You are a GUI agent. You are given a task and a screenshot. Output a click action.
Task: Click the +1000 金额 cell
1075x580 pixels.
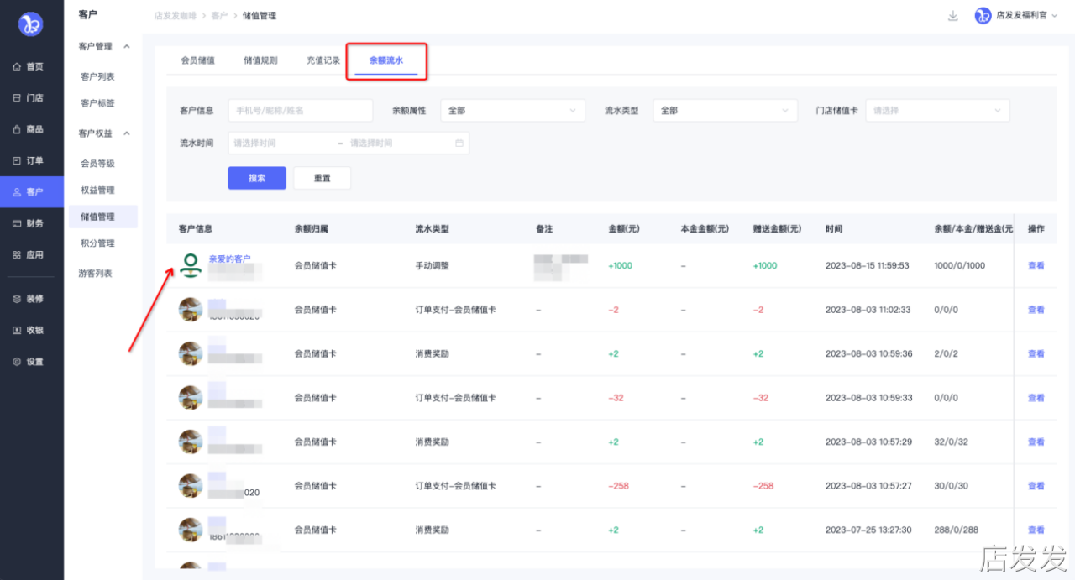tap(620, 265)
